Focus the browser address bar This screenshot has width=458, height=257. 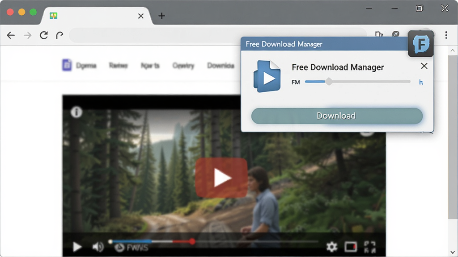pos(218,35)
